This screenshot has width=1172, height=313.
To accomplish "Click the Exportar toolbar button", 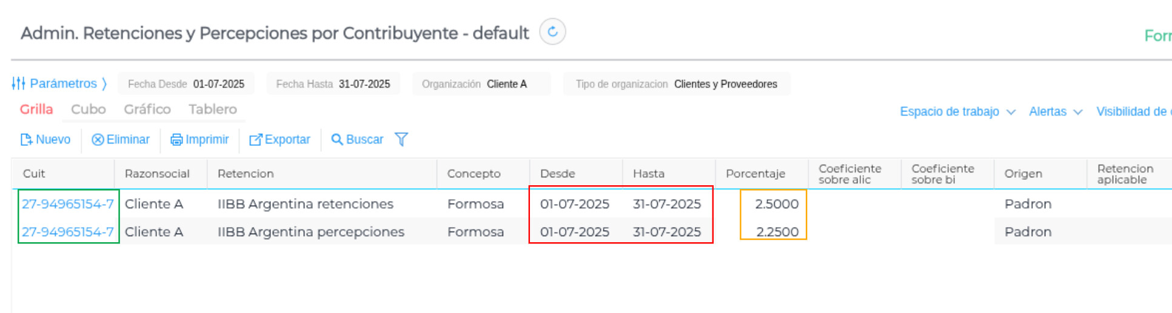I will click(x=280, y=140).
